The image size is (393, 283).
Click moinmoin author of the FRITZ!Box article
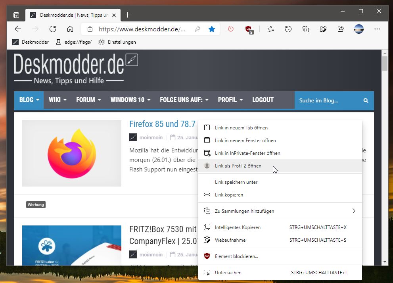click(151, 255)
